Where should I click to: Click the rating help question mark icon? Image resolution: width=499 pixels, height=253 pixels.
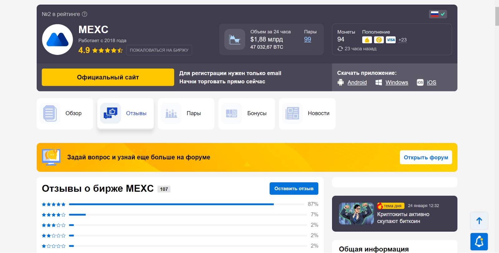(85, 14)
